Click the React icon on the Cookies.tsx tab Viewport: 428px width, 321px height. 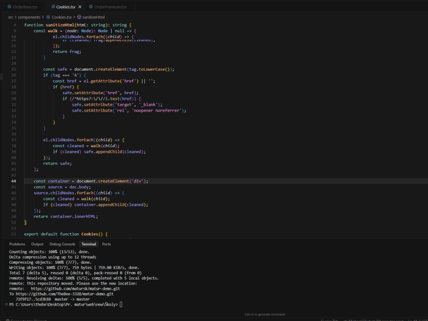53,7
